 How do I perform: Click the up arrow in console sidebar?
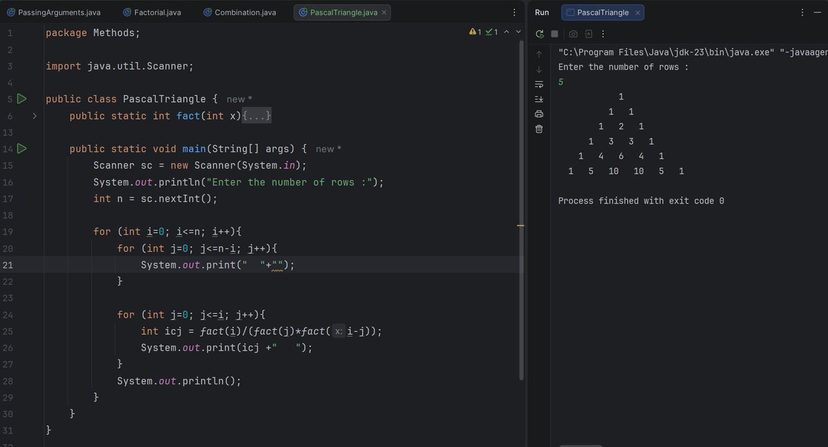[540, 54]
